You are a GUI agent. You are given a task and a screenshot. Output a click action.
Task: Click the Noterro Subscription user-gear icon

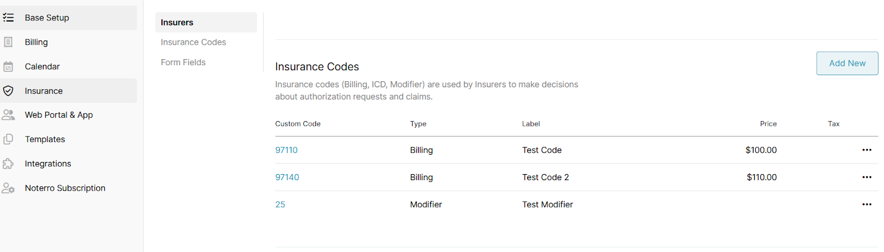[8, 188]
